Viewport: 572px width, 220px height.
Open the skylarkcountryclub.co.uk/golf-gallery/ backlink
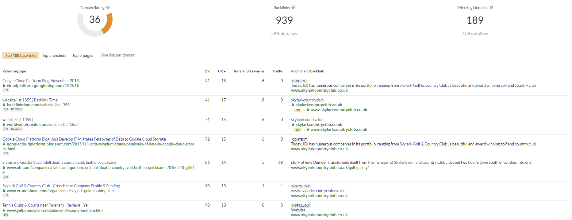coord(330,168)
